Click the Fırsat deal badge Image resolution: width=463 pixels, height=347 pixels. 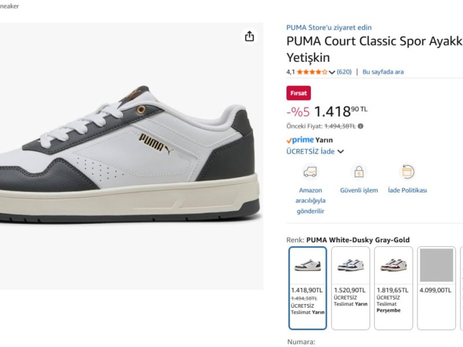coord(298,93)
